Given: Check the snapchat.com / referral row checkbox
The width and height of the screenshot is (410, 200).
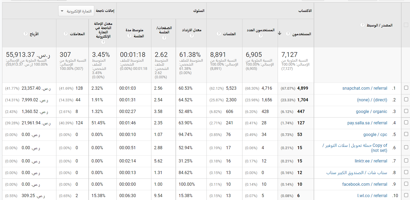Looking at the screenshot, I should (406, 88).
